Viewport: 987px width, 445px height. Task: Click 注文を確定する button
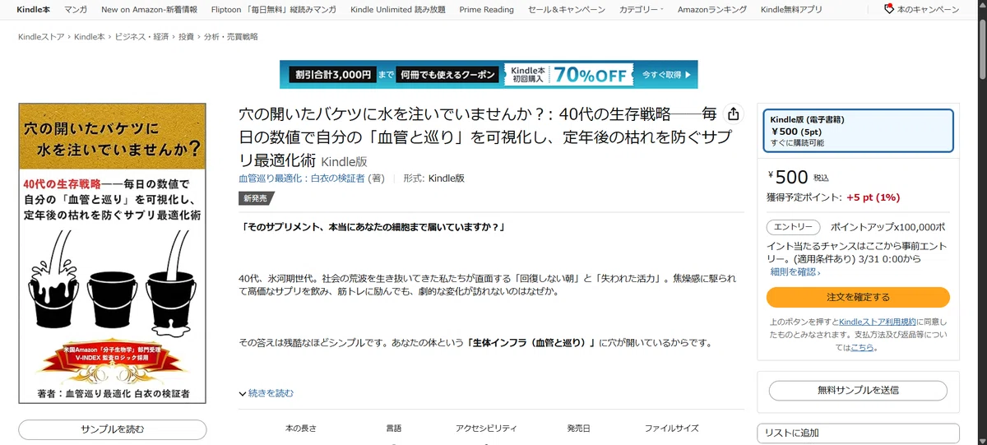(x=858, y=297)
